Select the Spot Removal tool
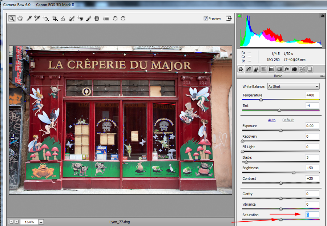 pyautogui.click(x=72, y=19)
